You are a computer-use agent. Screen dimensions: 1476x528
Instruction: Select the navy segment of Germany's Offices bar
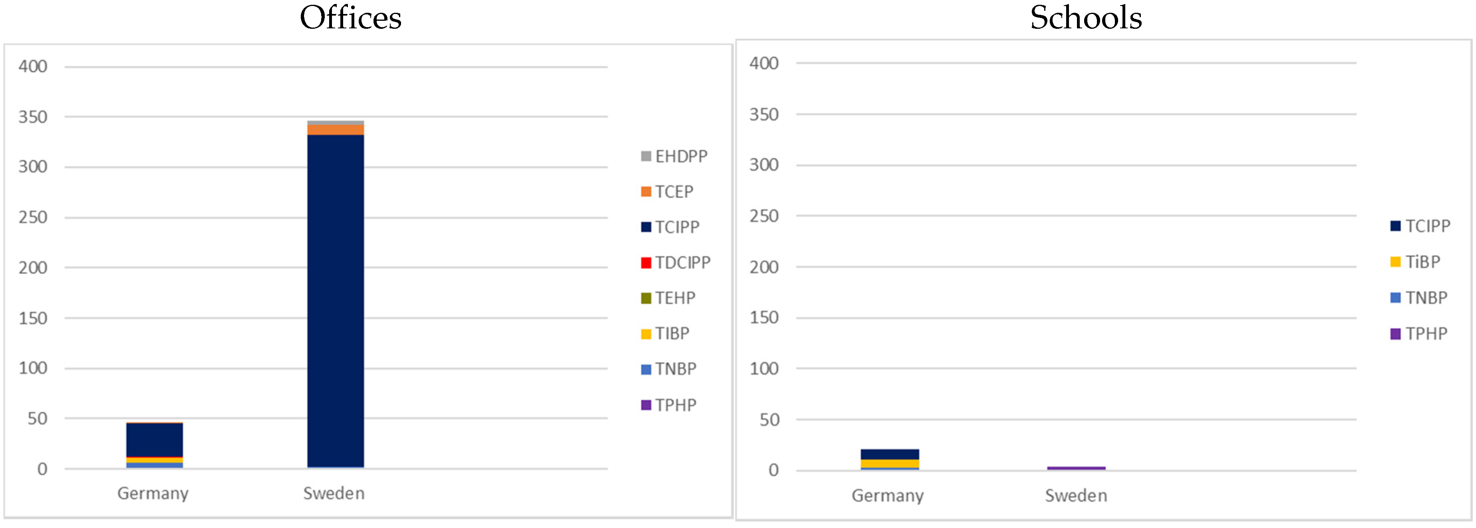tap(154, 440)
